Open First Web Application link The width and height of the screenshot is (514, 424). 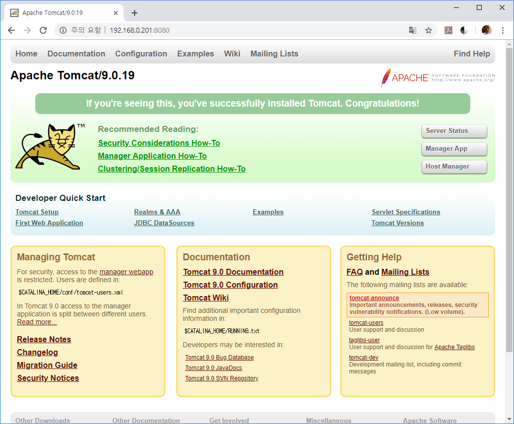tap(49, 223)
